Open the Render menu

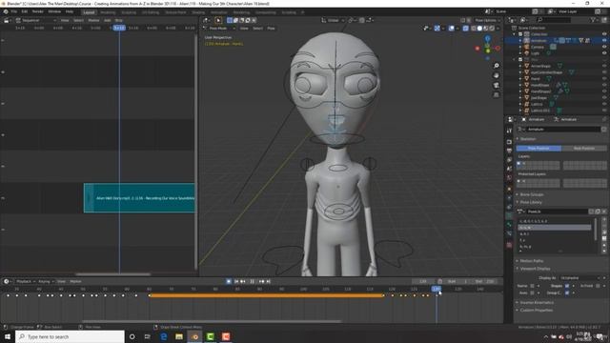click(x=38, y=11)
